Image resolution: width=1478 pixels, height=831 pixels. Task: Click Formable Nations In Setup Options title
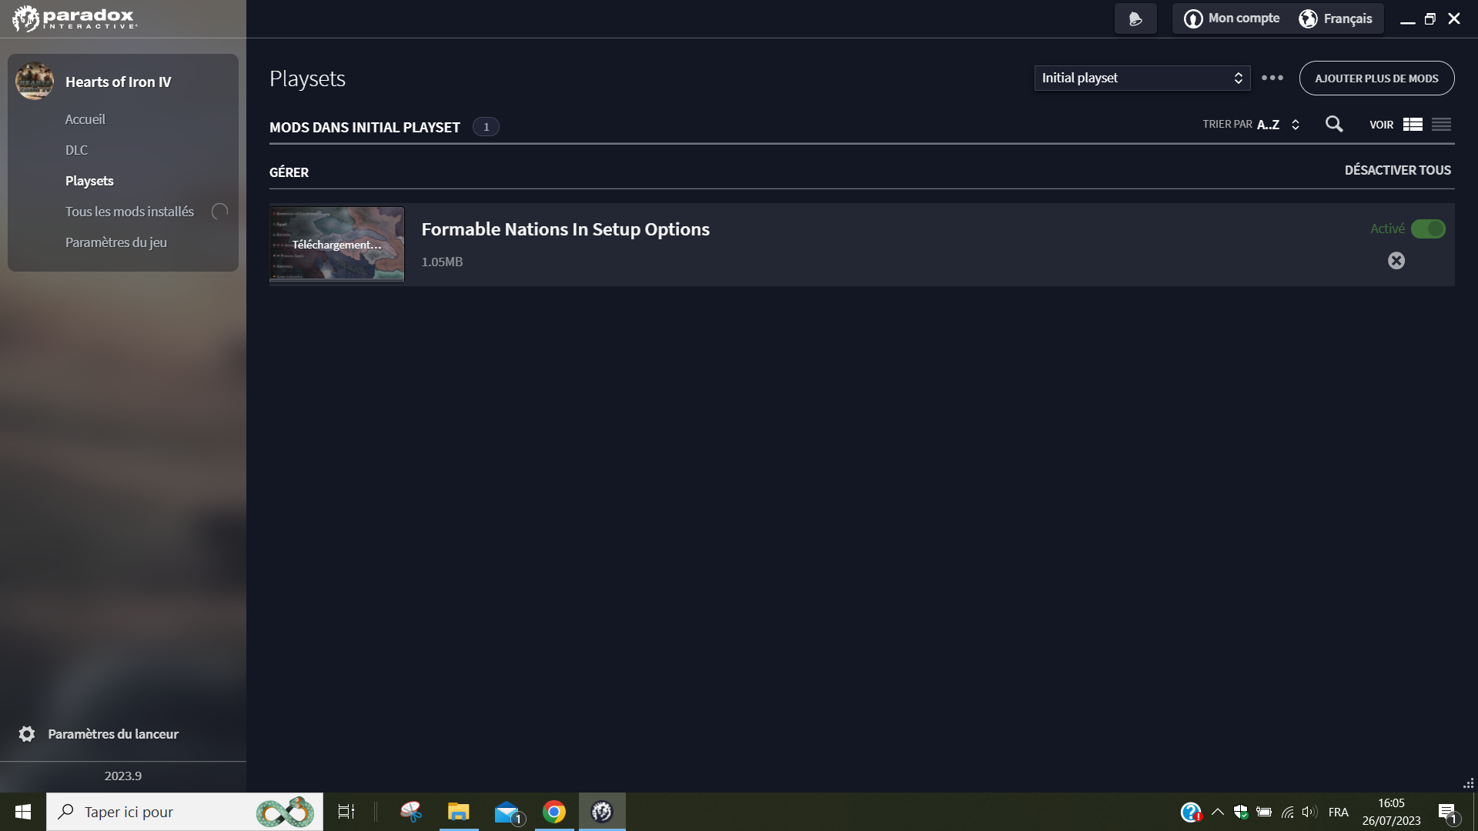pyautogui.click(x=565, y=229)
